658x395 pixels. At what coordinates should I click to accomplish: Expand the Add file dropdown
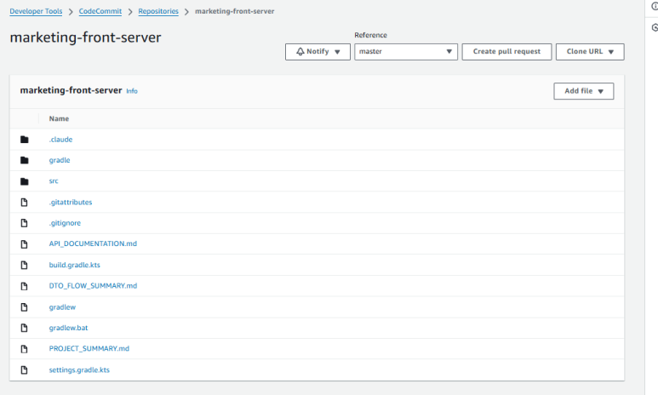[584, 91]
